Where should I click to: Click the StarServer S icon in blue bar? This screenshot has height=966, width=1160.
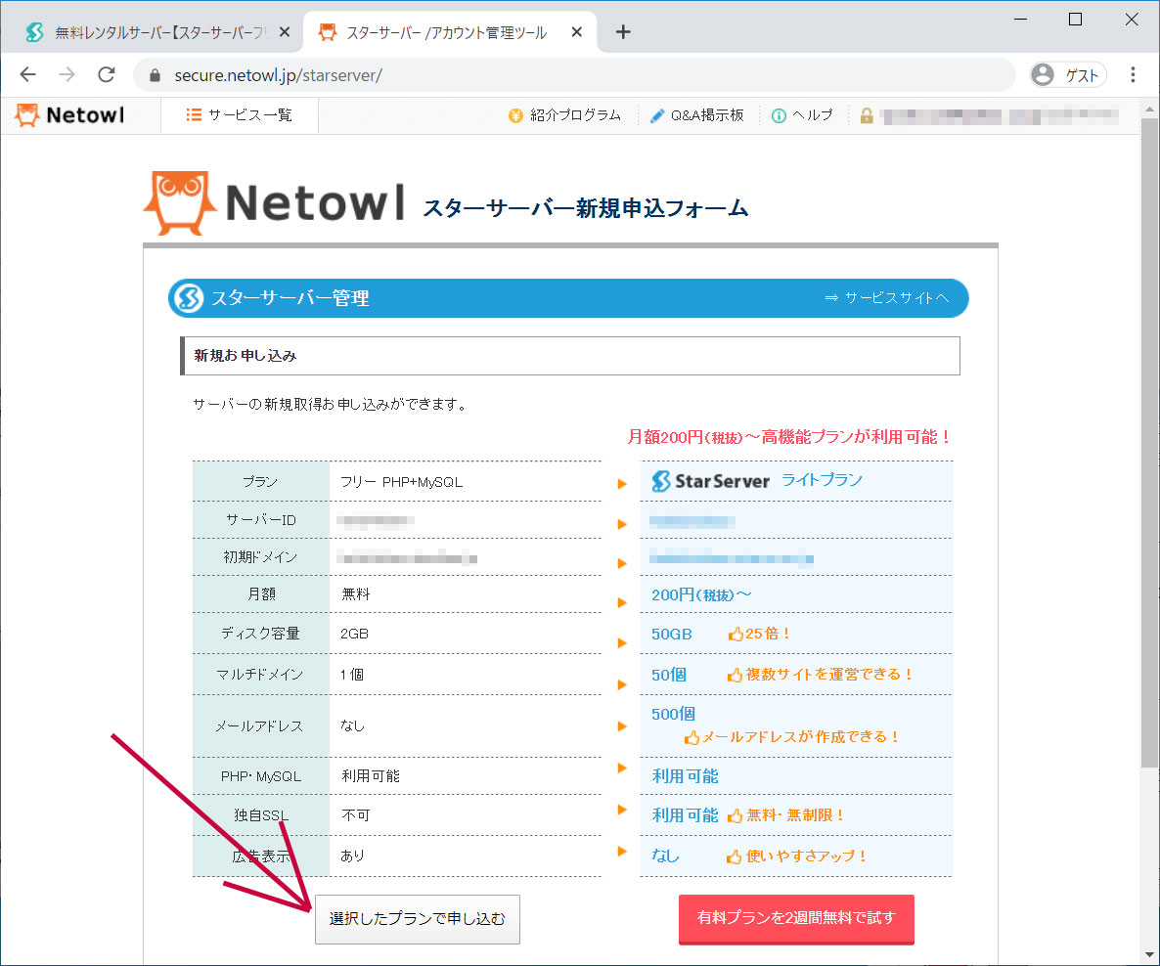pos(188,298)
